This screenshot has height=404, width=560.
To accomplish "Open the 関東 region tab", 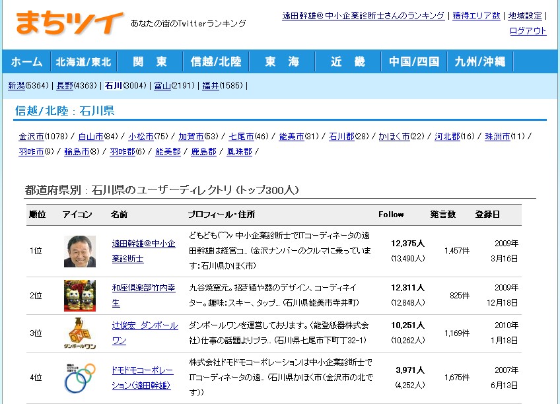I will (150, 62).
